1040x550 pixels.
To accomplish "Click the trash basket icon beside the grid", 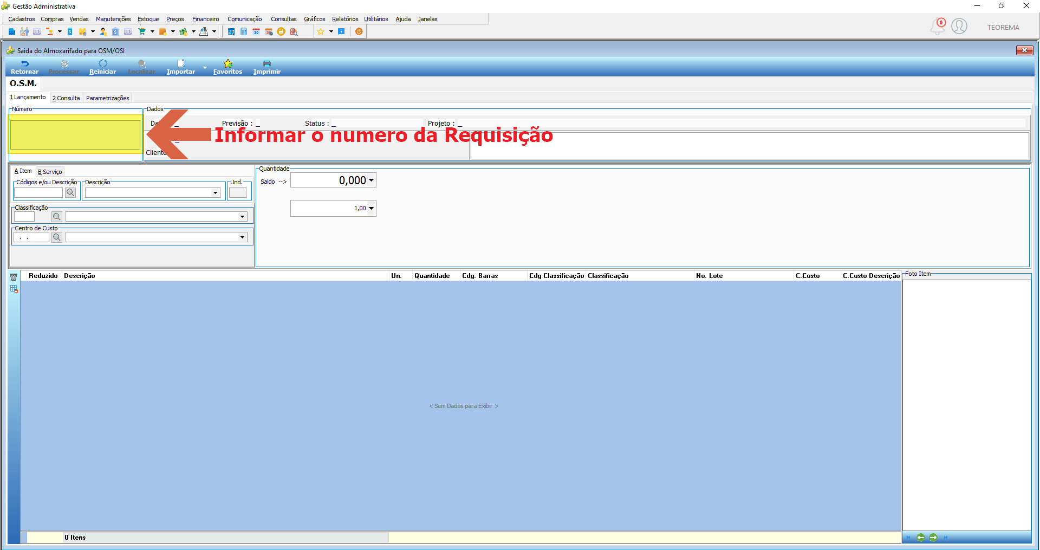I will [14, 277].
